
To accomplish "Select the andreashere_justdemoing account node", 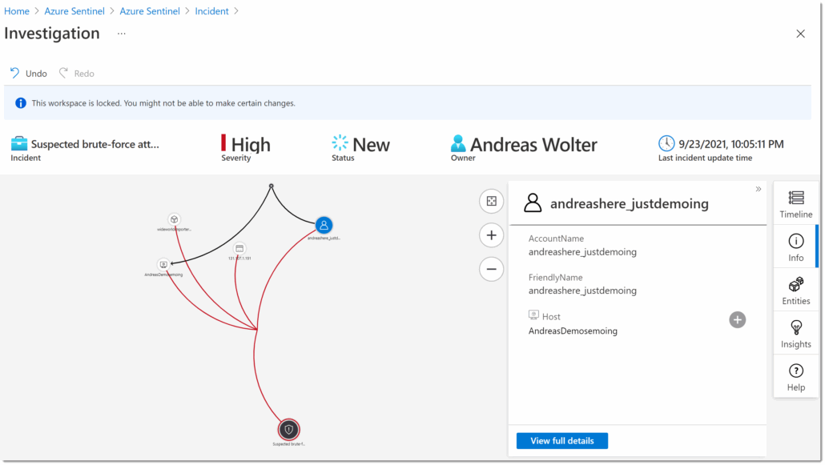I will [x=324, y=225].
